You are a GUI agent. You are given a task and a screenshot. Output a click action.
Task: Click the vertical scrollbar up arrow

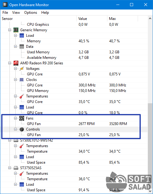click(150, 19)
